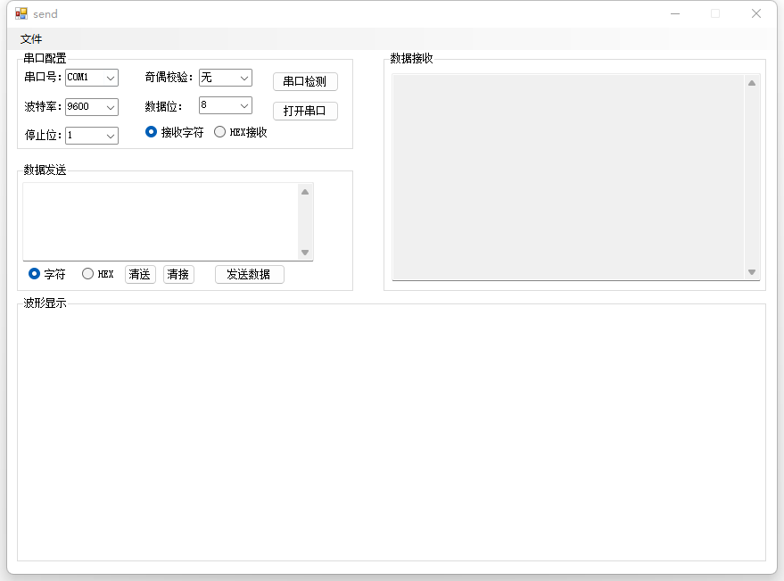This screenshot has width=784, height=581.
Task: Open the 文件 menu
Action: (31, 39)
